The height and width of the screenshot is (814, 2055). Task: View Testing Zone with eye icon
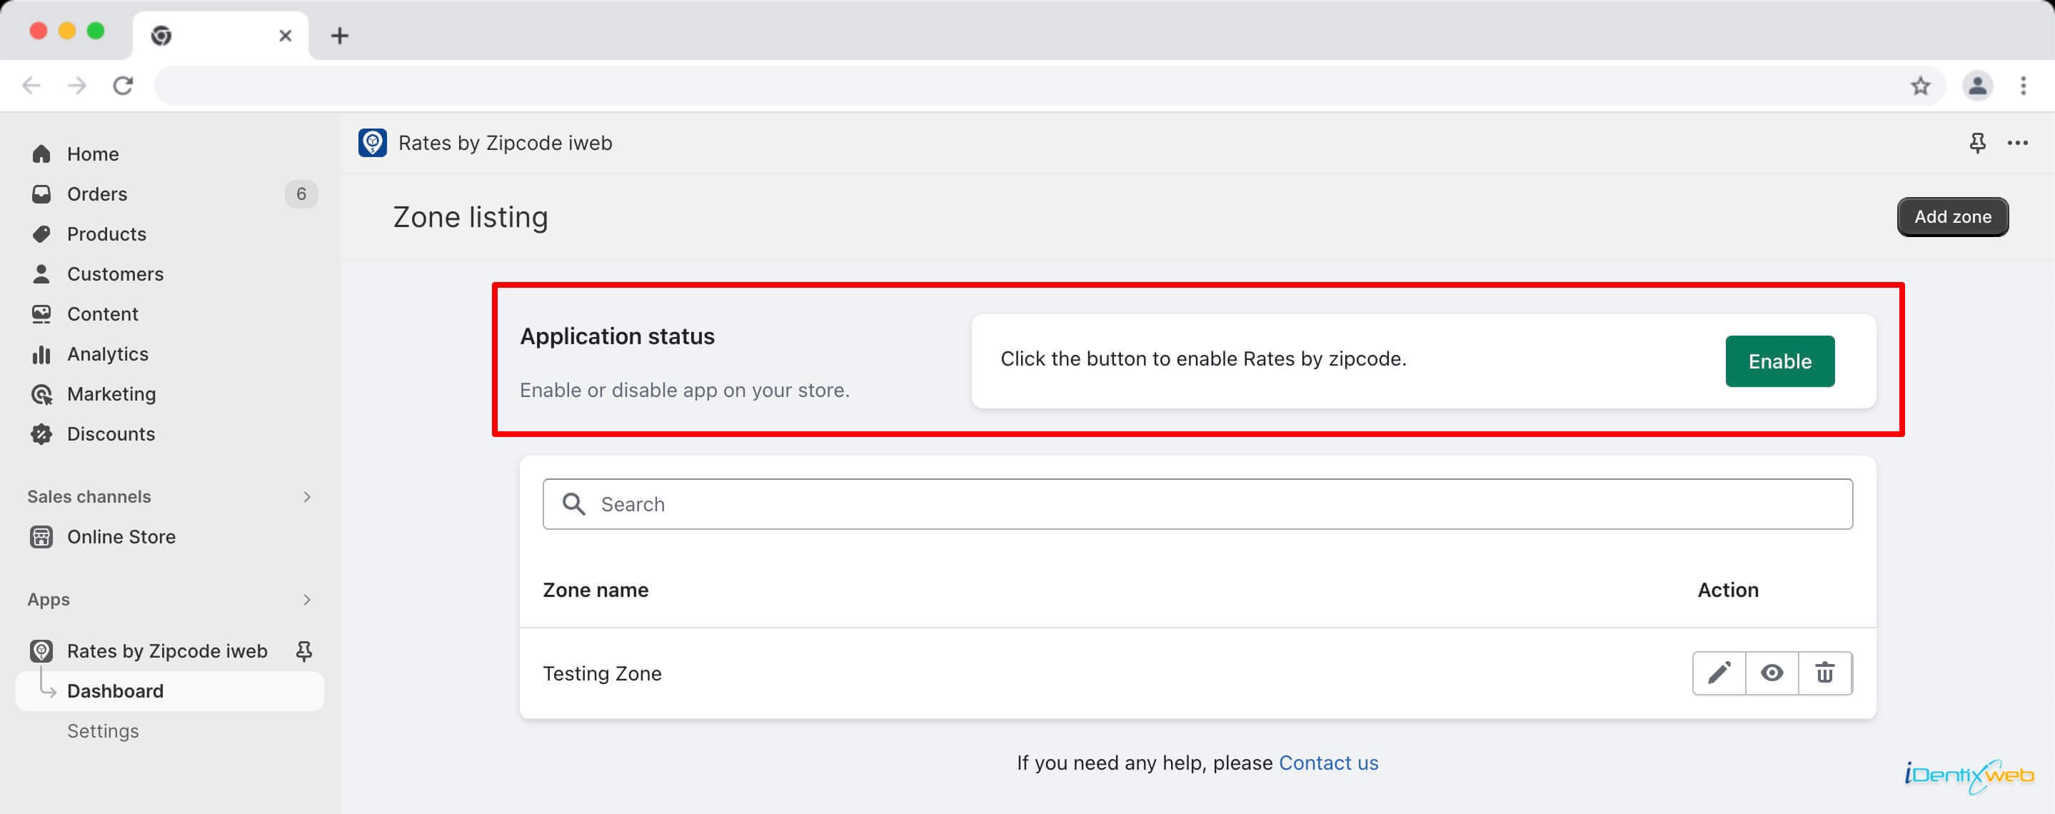coord(1772,673)
